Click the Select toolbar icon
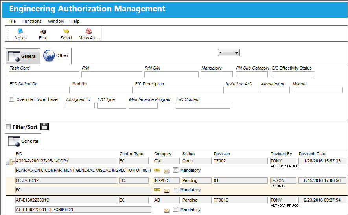 [66, 31]
